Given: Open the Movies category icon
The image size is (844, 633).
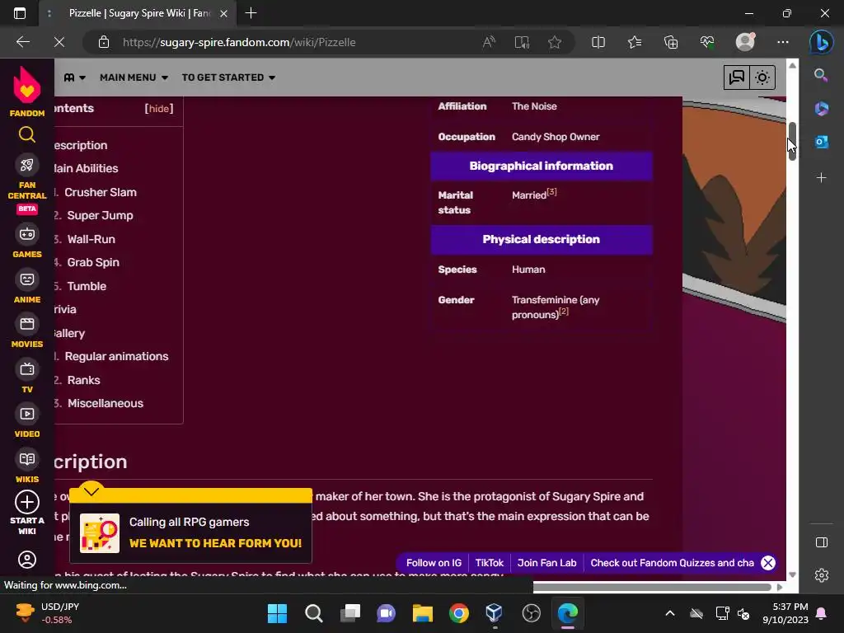Looking at the screenshot, I should [x=27, y=324].
